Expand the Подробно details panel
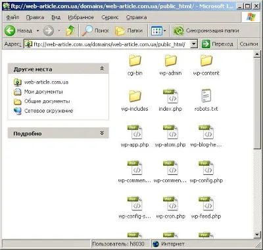The image size is (263, 250). [x=102, y=133]
